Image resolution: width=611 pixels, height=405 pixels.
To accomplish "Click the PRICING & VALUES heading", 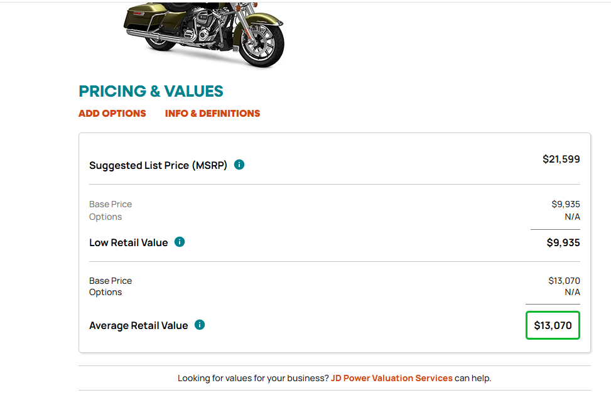I will click(151, 91).
